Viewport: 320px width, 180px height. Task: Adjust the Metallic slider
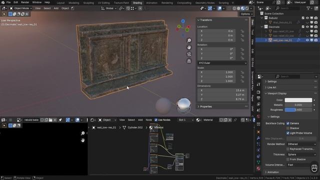[x=298, y=105]
